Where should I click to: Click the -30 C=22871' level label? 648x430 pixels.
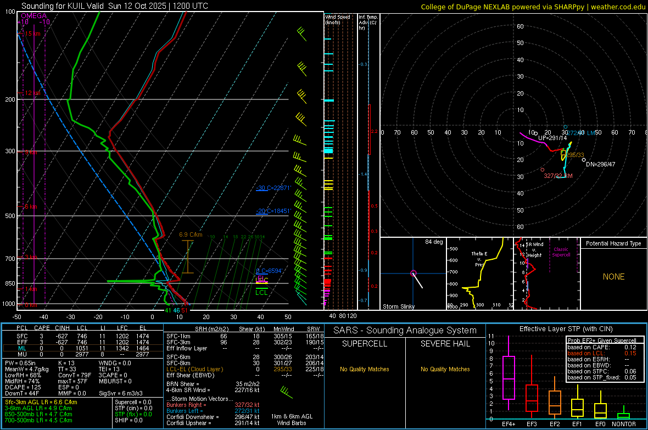pos(273,188)
